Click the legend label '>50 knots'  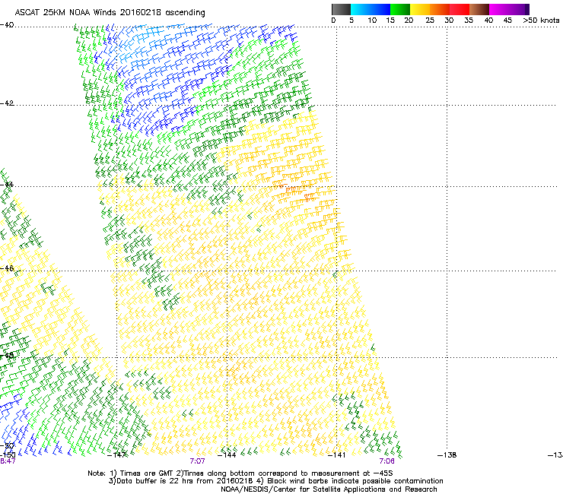pos(541,21)
